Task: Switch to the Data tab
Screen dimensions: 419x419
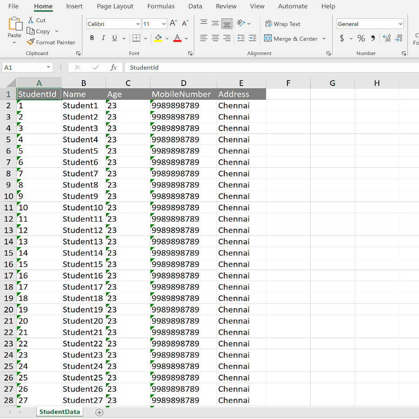Action: point(195,6)
